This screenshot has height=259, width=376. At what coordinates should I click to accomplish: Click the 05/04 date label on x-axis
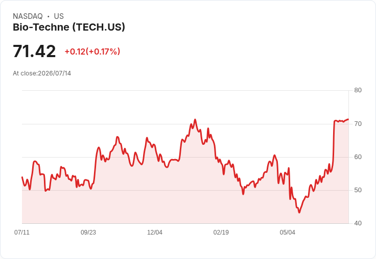(x=287, y=232)
